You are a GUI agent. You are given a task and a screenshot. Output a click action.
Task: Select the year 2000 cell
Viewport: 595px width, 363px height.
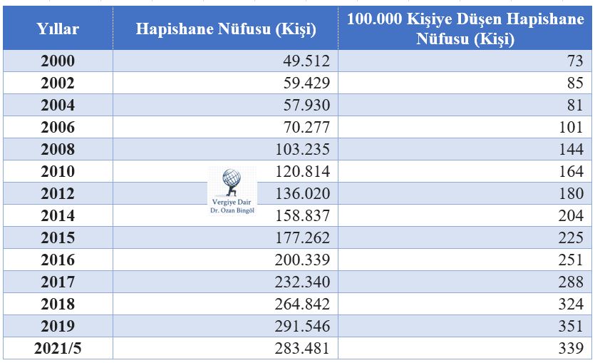click(x=58, y=61)
